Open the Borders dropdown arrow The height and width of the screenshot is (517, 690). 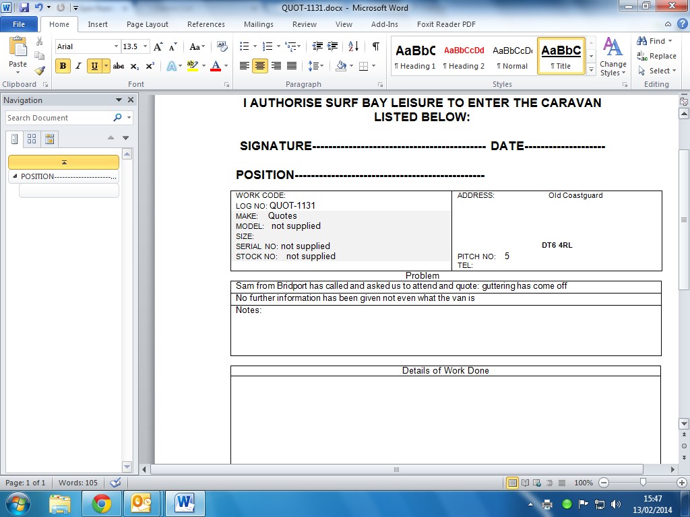pyautogui.click(x=373, y=66)
